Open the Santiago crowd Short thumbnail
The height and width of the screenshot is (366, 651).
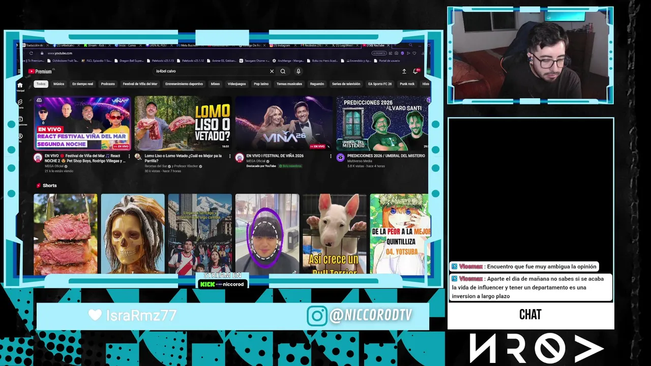coord(200,234)
